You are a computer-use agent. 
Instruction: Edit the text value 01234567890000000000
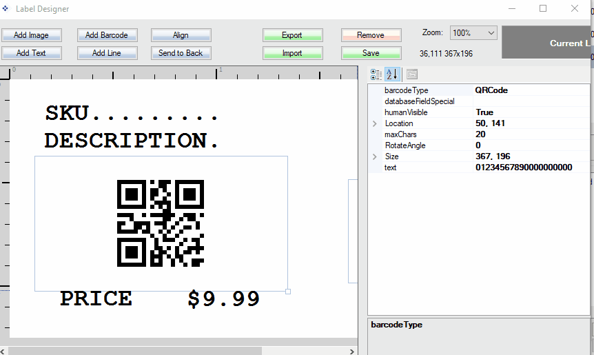coord(531,167)
